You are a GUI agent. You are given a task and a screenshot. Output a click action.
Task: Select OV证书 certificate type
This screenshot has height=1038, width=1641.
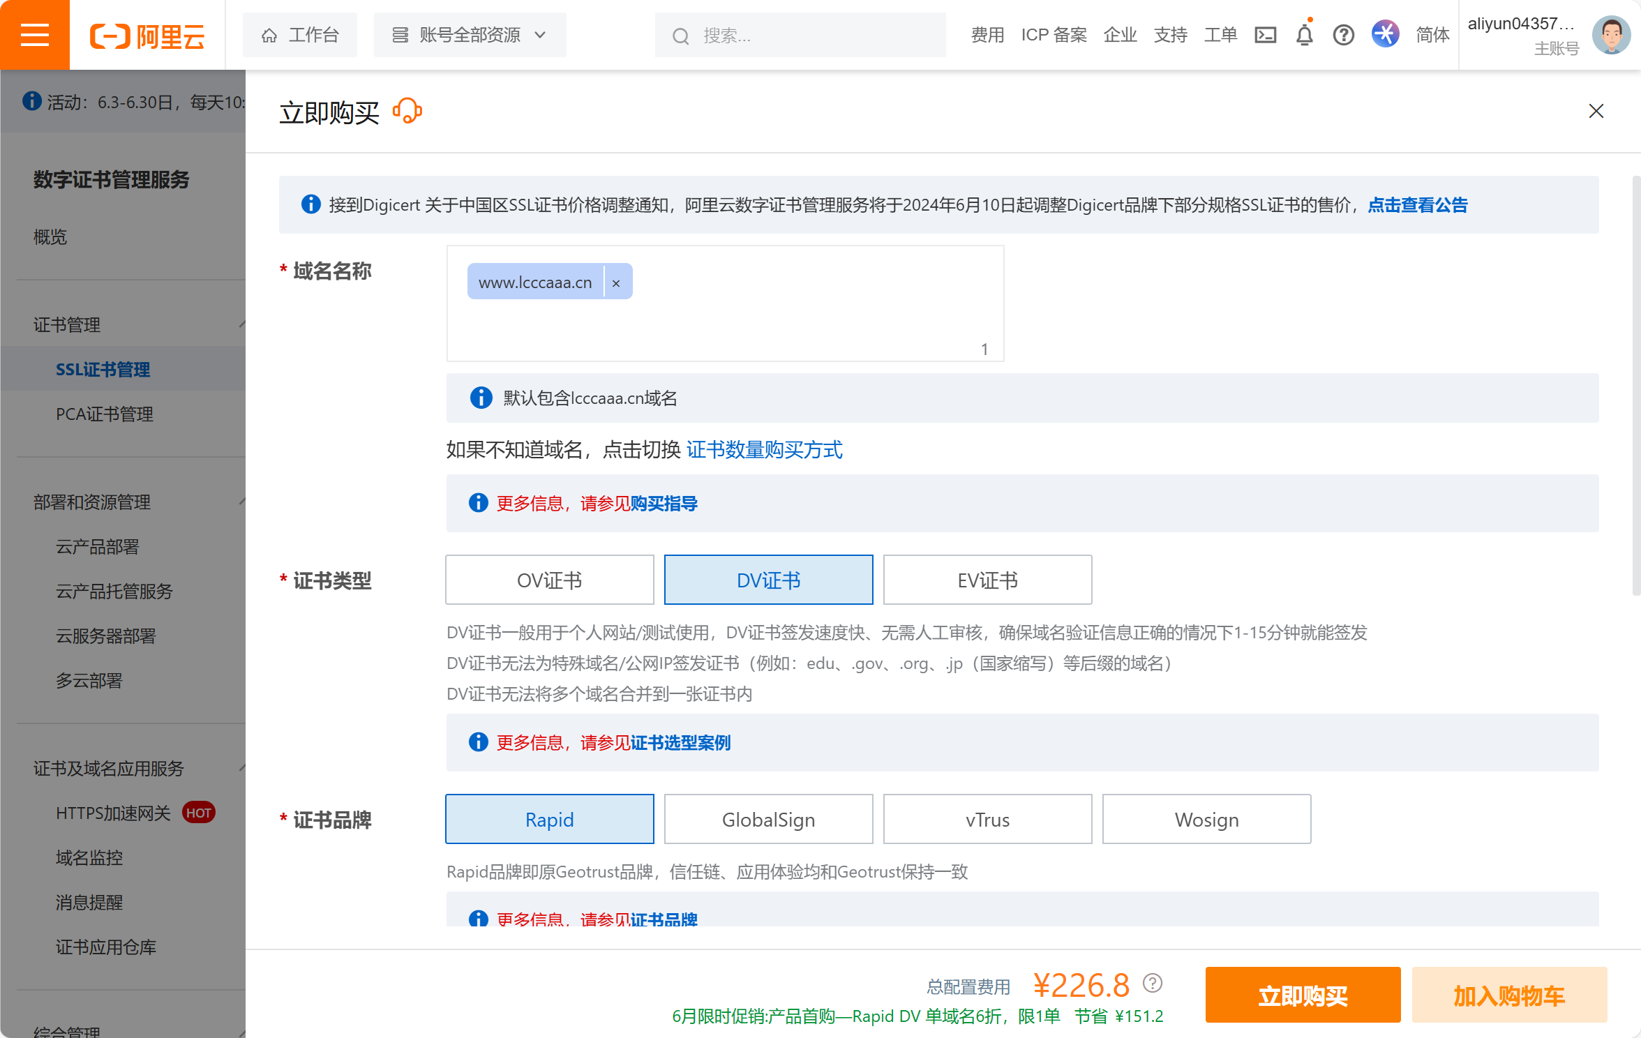550,580
